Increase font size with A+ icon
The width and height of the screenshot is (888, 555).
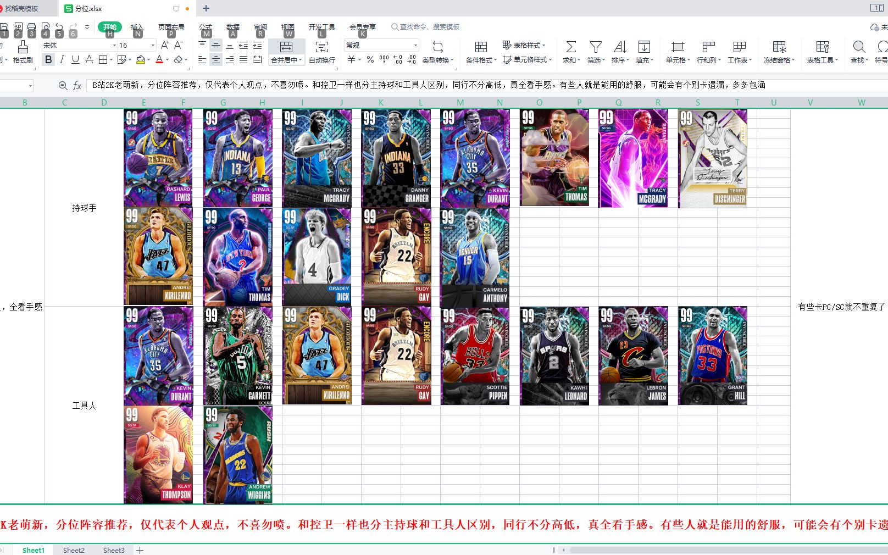pos(165,45)
